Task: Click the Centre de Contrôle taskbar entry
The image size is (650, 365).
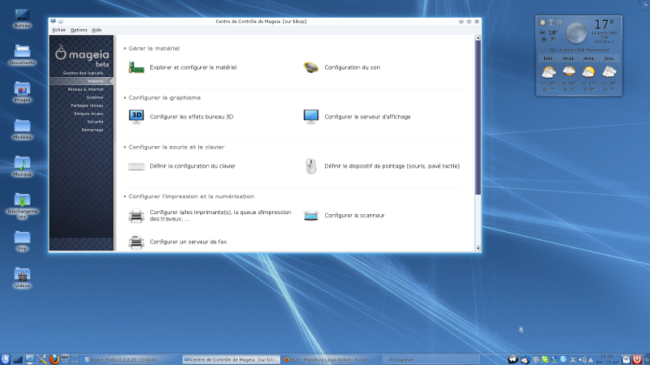Action: pos(232,359)
